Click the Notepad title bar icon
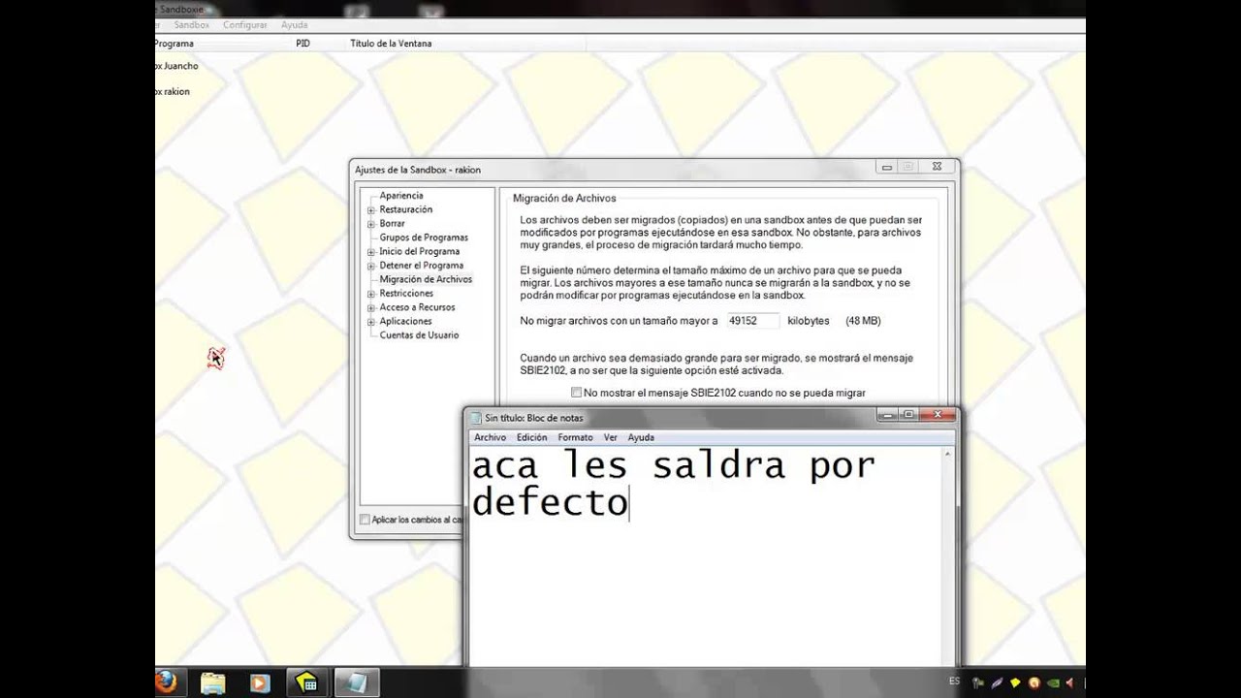 click(476, 418)
